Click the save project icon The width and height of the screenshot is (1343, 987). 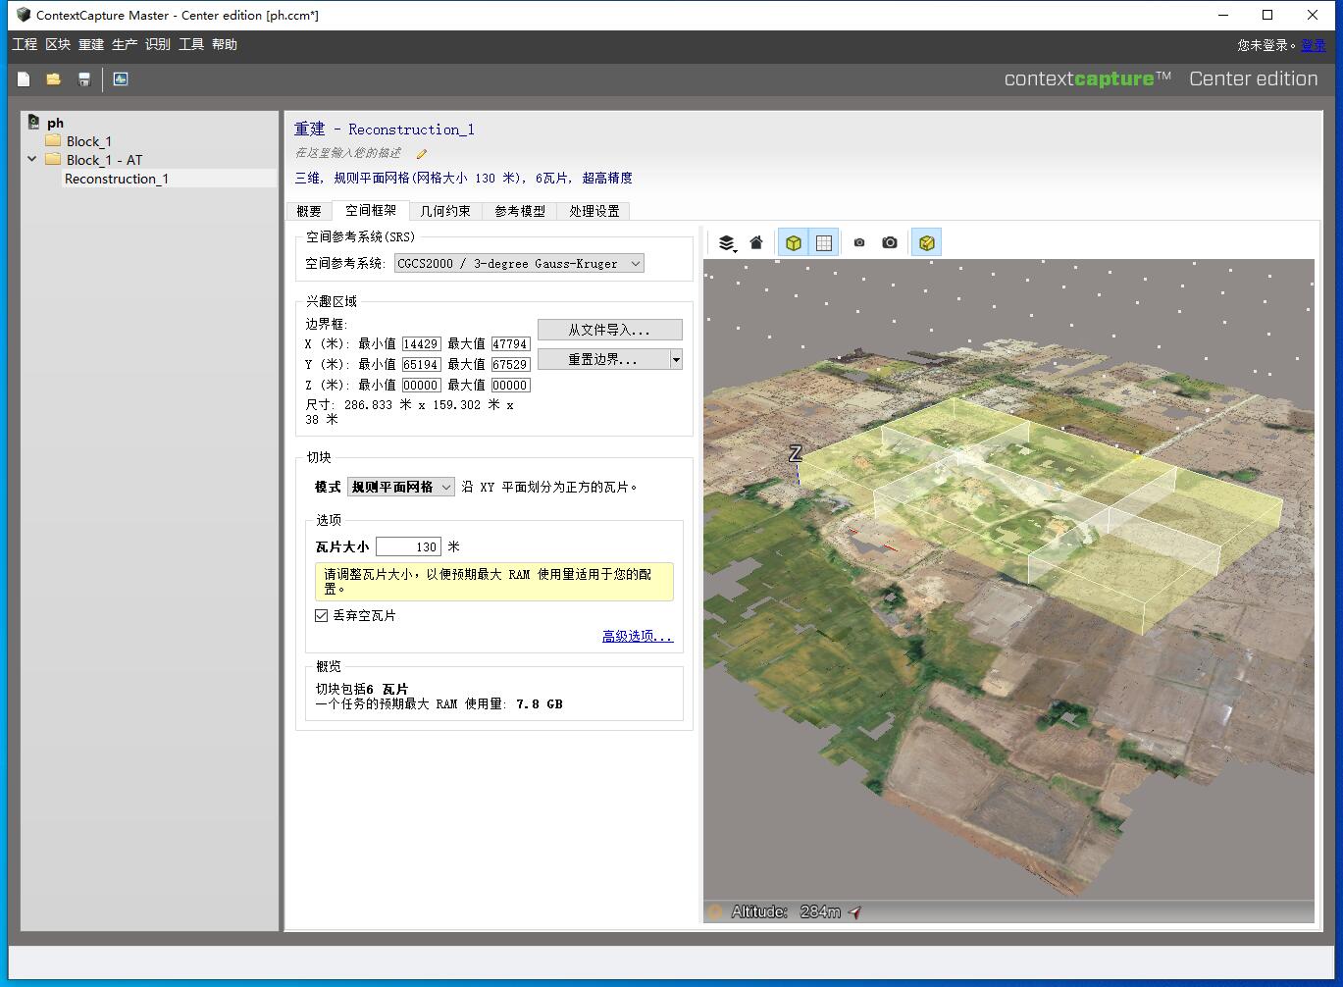84,78
